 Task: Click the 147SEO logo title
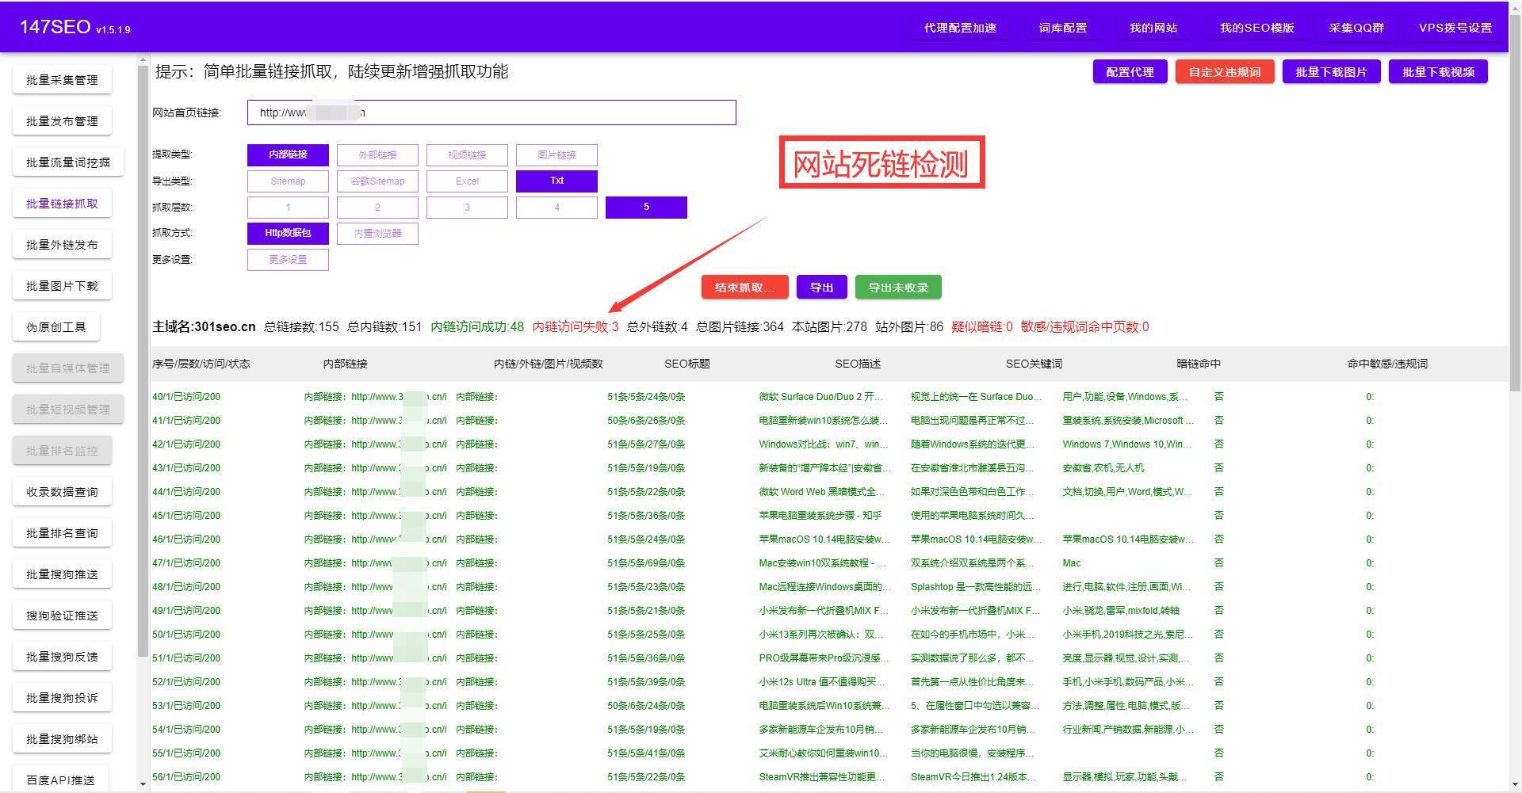coord(55,26)
